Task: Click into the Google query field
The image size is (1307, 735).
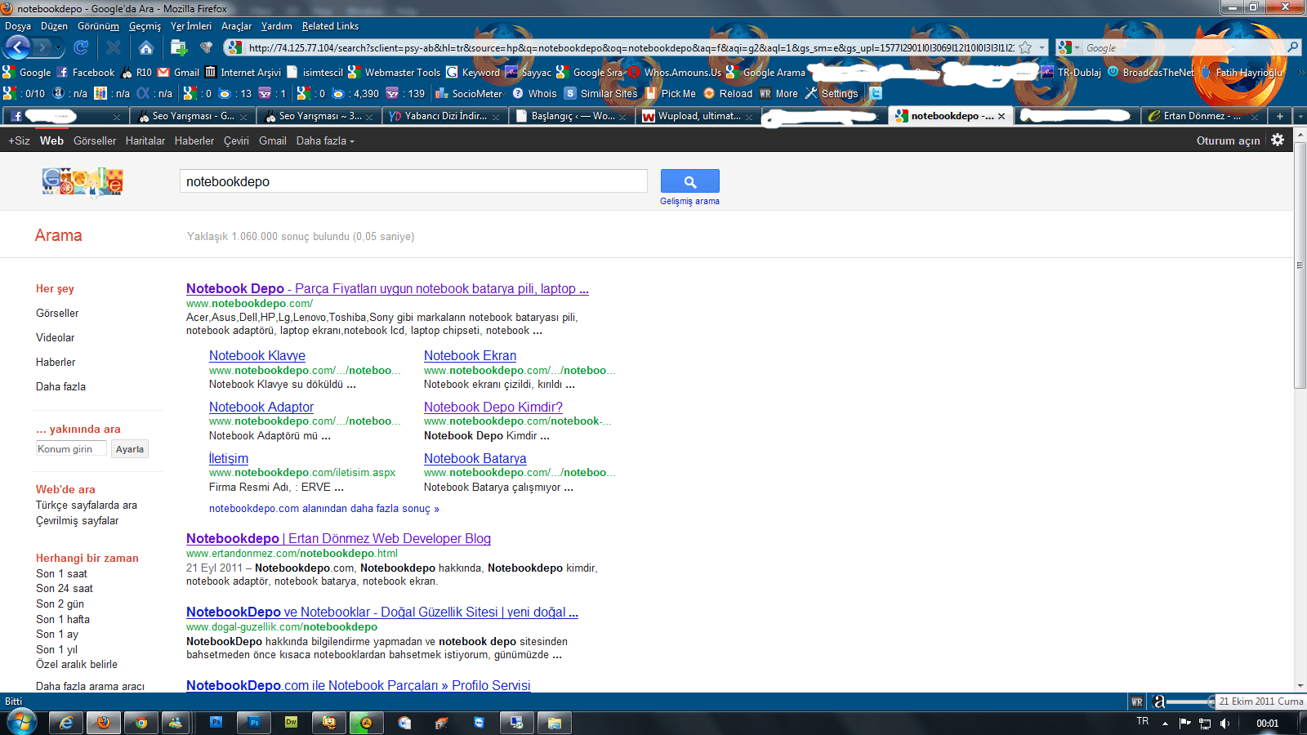Action: point(413,181)
